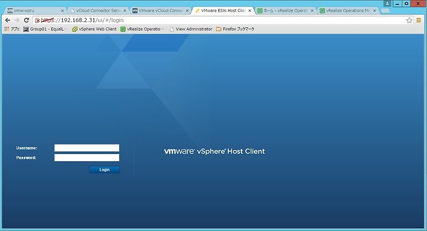
Task: Open a new tab with the new-tab button
Action: pyautogui.click(x=385, y=11)
